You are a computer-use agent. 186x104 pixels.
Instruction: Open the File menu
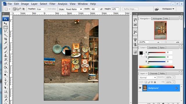pos(10,4)
